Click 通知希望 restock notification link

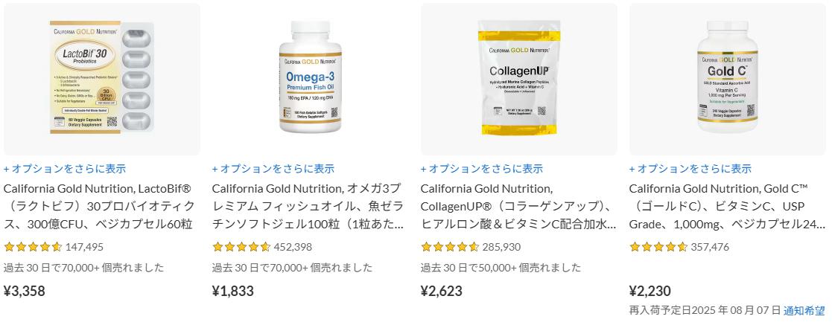click(x=804, y=310)
